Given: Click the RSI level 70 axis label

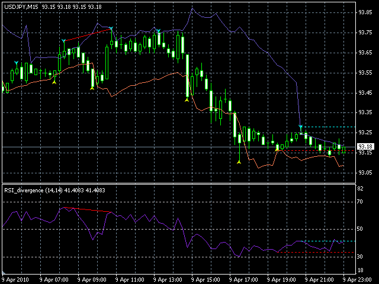Looking at the screenshot, I should point(360,202).
